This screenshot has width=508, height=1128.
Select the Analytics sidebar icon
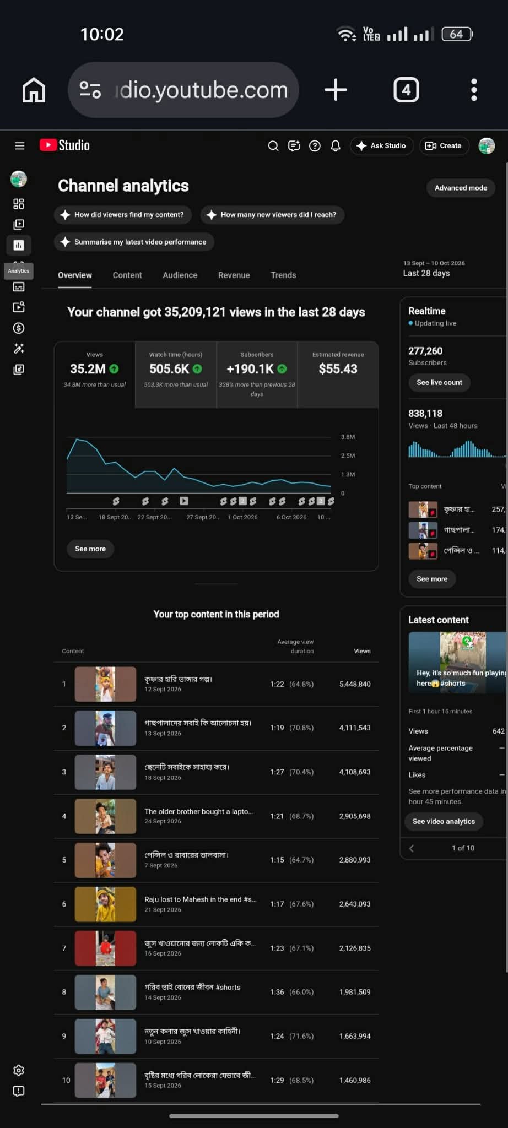[x=19, y=245]
